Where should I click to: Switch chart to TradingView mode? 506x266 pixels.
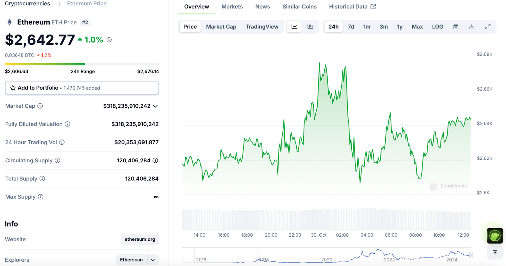[x=262, y=27]
